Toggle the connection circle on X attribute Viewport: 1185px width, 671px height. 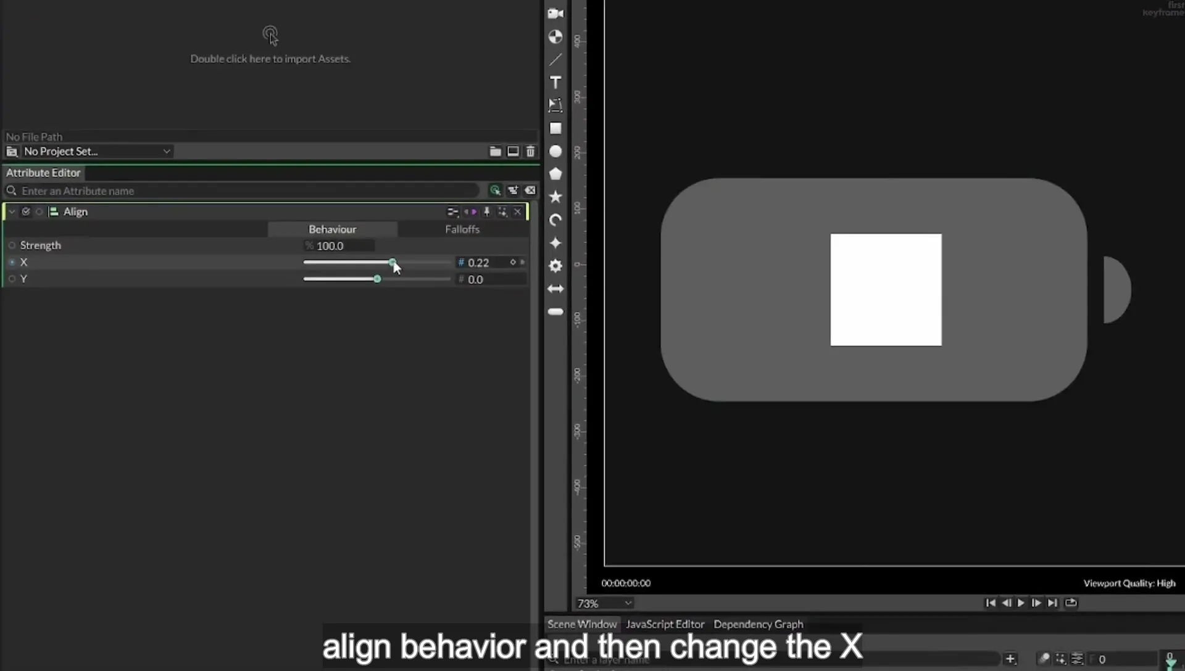[x=12, y=262]
